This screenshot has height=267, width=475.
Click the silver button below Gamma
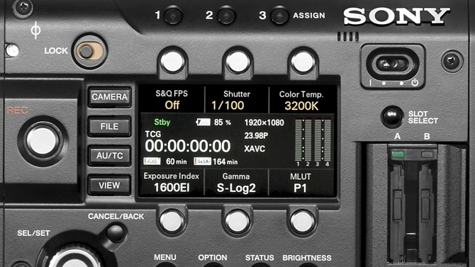coord(237,222)
